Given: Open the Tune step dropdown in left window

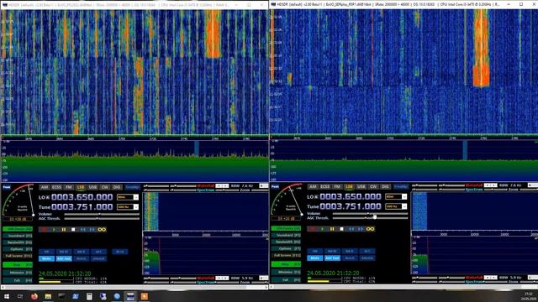Looking at the screenshot, I should click(136, 207).
